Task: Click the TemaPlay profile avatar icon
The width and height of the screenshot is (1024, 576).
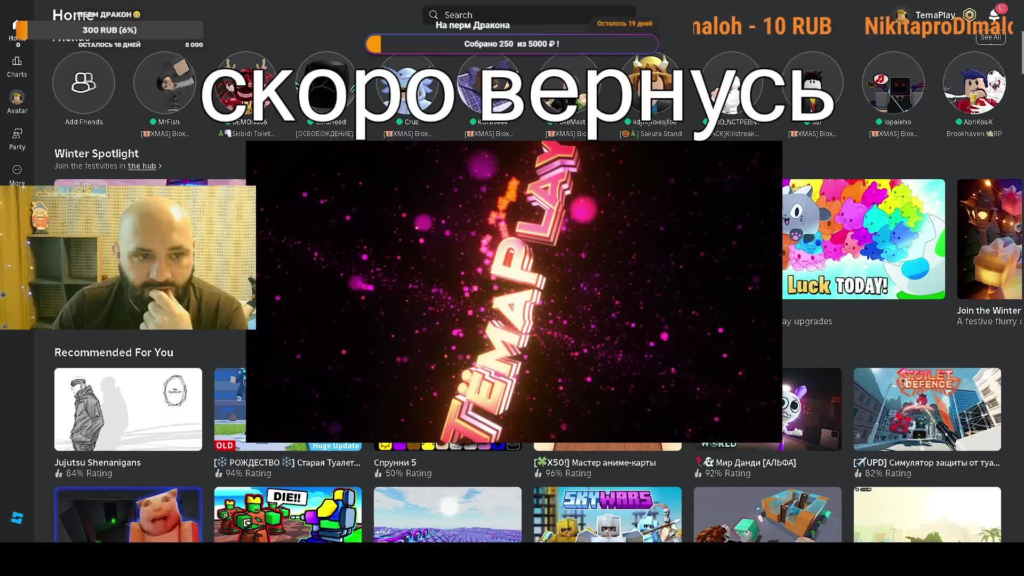Action: pos(902,15)
